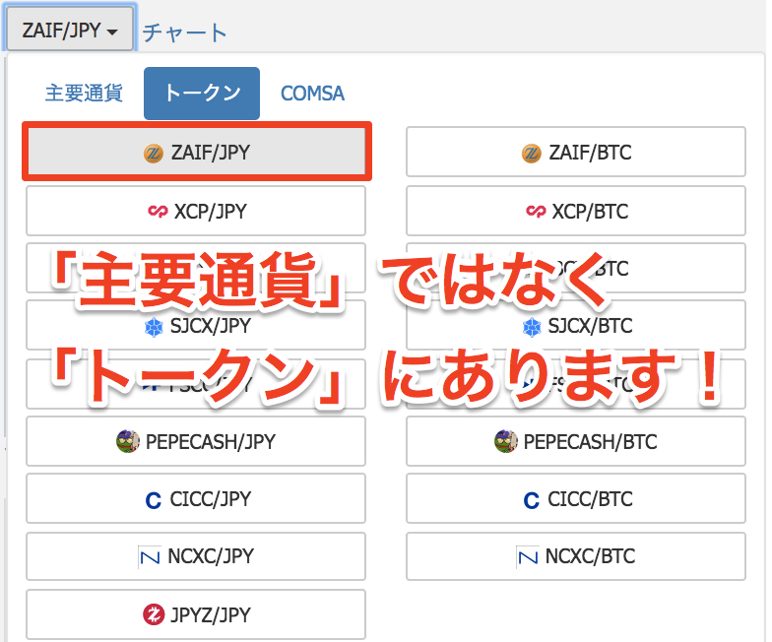The height and width of the screenshot is (642, 772).
Task: Click the チャート link
Action: 185,33
